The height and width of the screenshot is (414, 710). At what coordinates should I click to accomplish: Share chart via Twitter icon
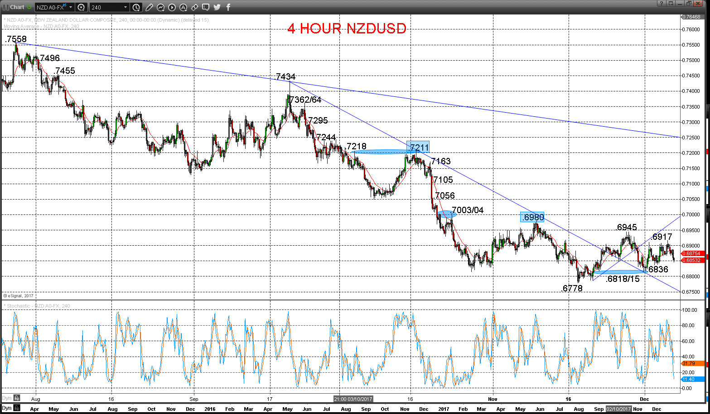click(217, 7)
